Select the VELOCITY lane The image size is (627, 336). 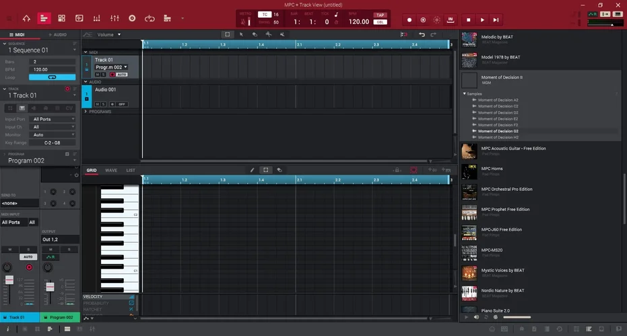pos(108,297)
